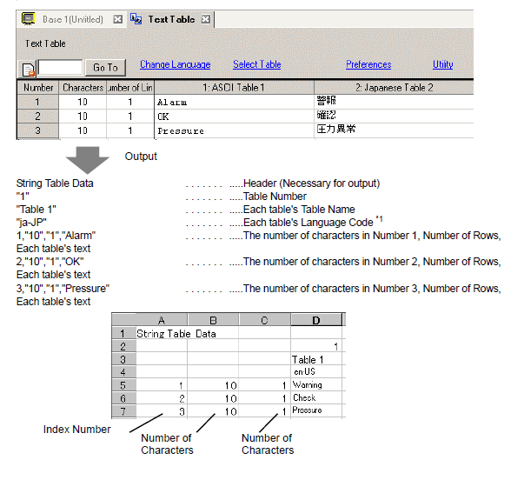Focus the Go To number input field
524x480 pixels.
pyautogui.click(x=60, y=67)
